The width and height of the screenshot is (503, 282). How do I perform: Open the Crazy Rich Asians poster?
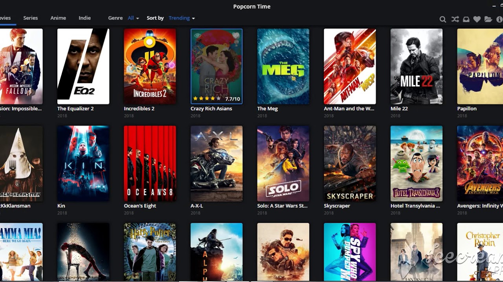(217, 67)
